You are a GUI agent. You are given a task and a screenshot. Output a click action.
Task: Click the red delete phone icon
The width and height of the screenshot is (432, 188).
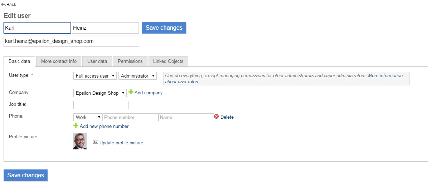tap(216, 117)
